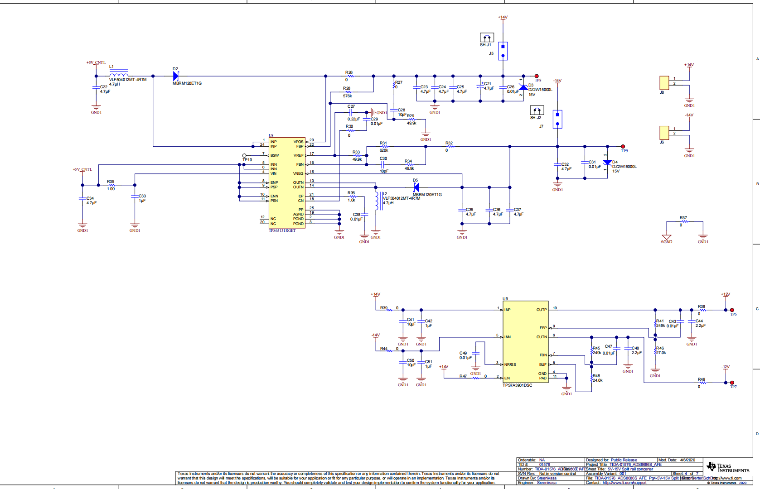Screen dimensions: 760x489
Task: Select the TP6 test point on +12V
Action: (732, 310)
